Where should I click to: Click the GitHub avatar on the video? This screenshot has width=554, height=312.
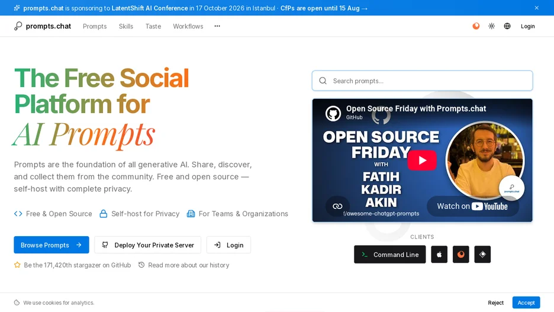pyautogui.click(x=333, y=114)
